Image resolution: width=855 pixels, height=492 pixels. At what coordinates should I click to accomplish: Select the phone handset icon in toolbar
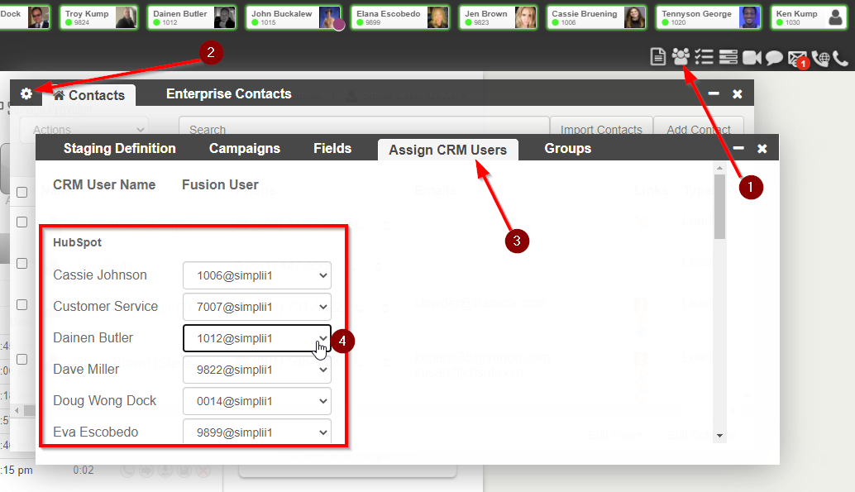(x=841, y=56)
